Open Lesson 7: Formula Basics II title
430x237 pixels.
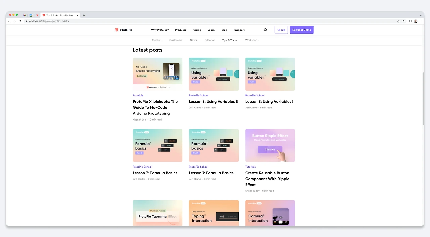tap(157, 173)
